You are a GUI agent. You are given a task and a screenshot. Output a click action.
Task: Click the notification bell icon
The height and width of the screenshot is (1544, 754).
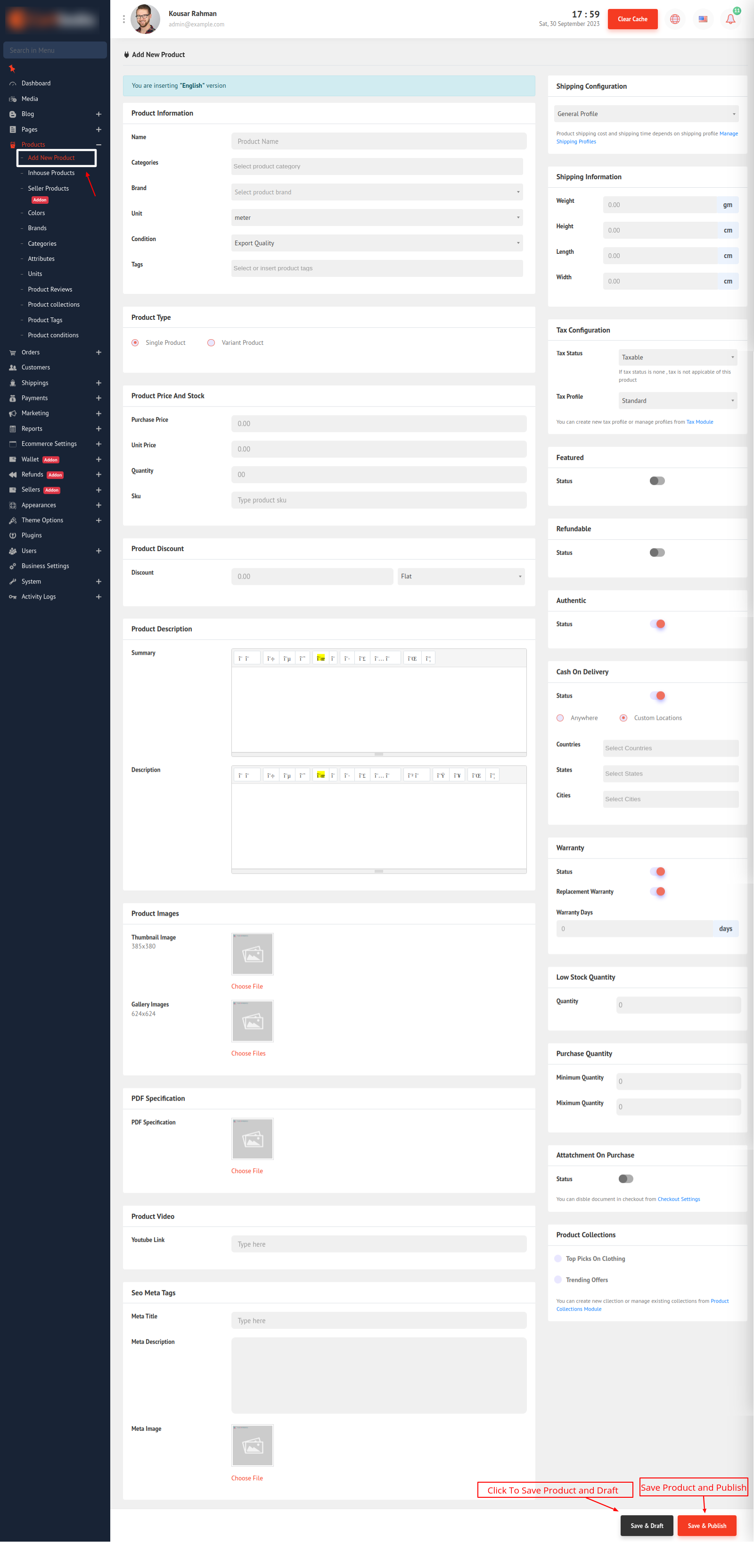point(730,19)
